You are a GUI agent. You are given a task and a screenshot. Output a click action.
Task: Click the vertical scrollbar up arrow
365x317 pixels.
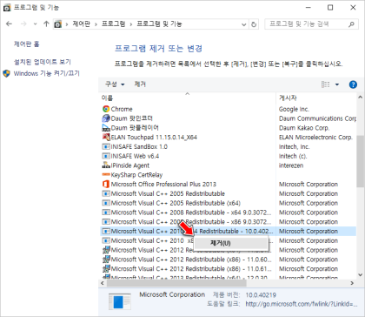[360, 98]
